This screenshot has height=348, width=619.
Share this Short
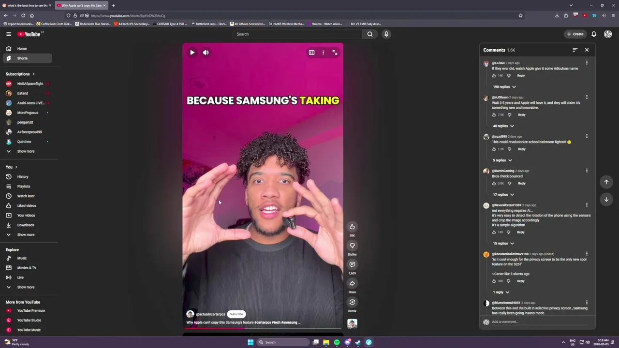click(352, 283)
